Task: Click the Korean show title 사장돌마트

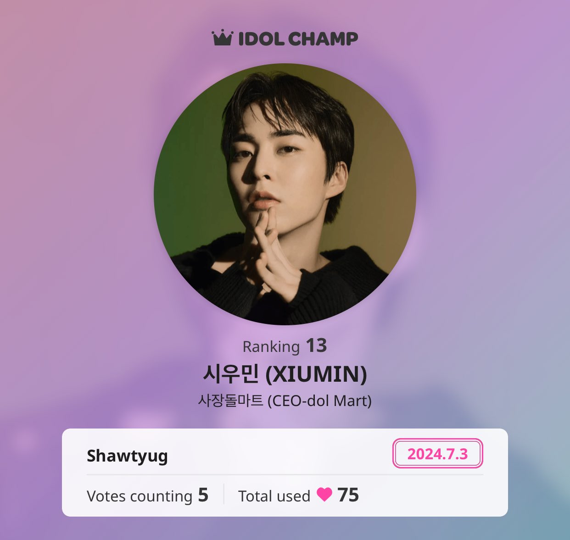Action: point(230,401)
